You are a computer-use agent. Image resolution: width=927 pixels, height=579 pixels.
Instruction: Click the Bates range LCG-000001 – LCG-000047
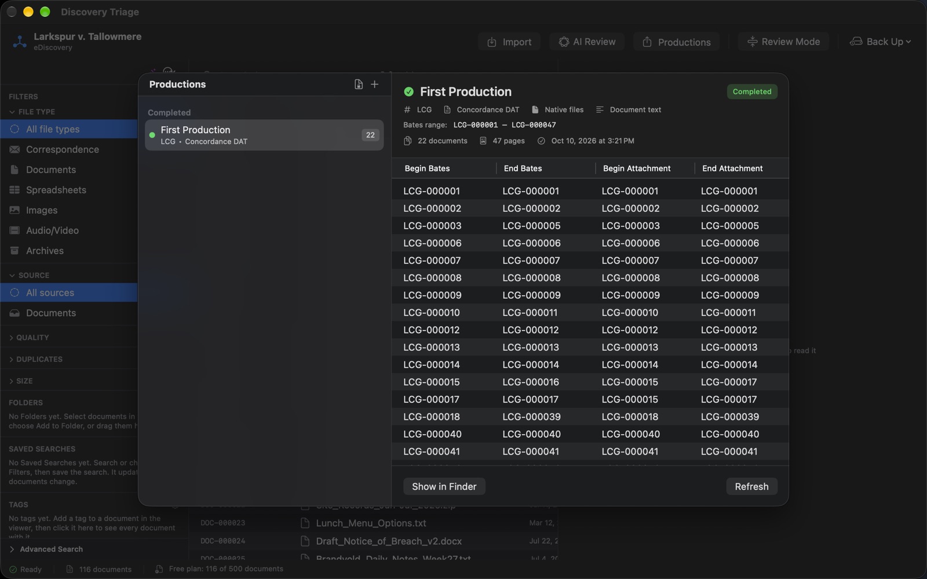click(x=504, y=125)
